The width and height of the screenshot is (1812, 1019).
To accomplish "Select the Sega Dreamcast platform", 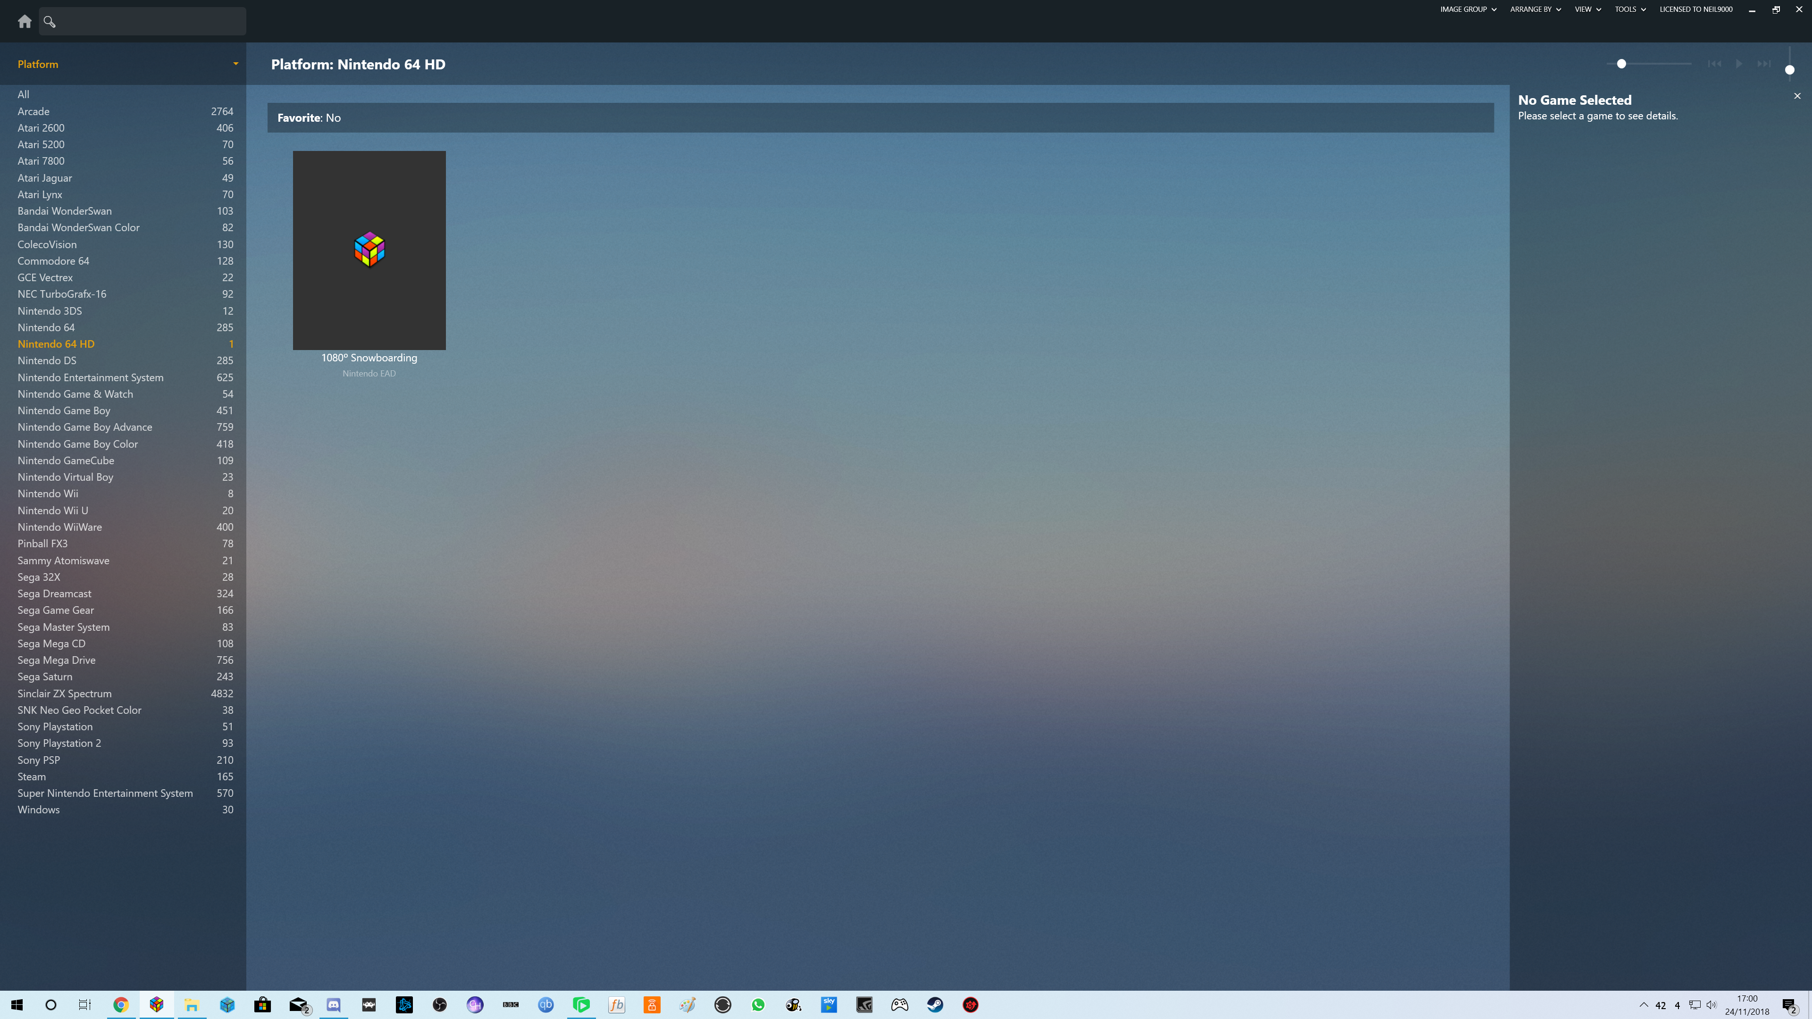I will pyautogui.click(x=123, y=593).
